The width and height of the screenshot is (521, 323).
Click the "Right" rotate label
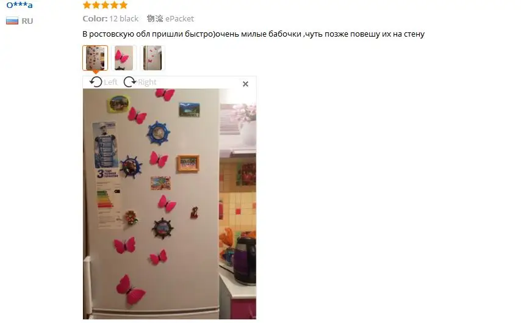(147, 82)
